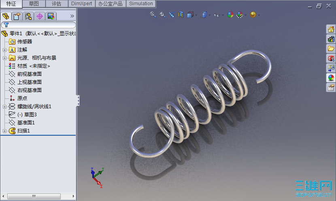Click the scrollbar left arrow in tree panel

(3, 196)
